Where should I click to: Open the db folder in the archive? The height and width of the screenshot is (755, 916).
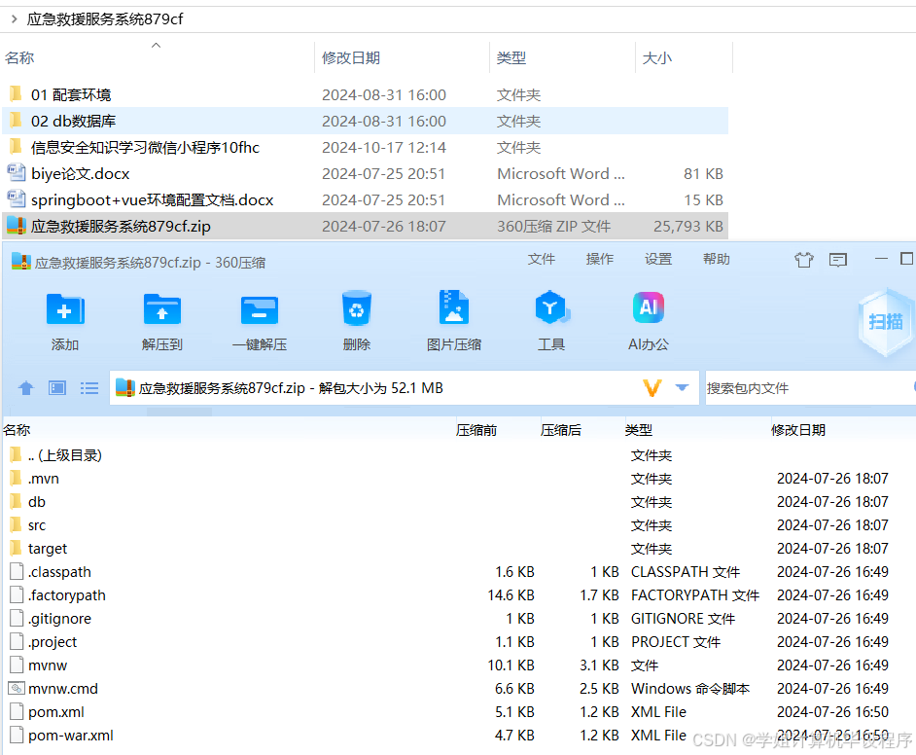tap(37, 501)
